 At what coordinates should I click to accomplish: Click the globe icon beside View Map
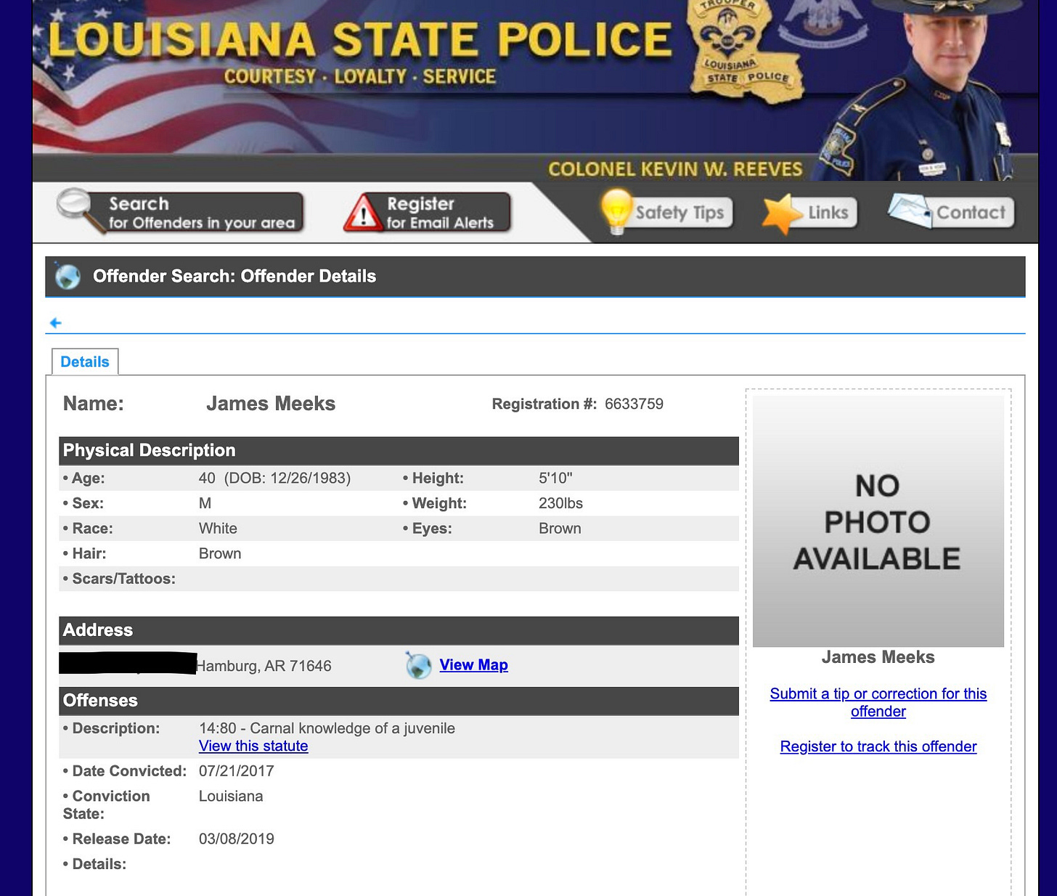[419, 665]
